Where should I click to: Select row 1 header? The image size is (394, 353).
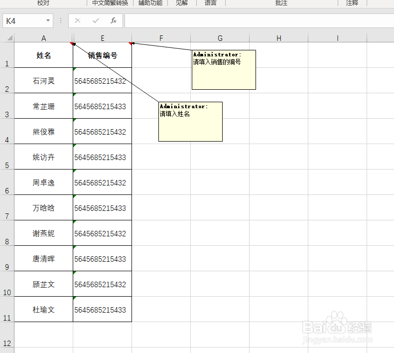[7, 55]
